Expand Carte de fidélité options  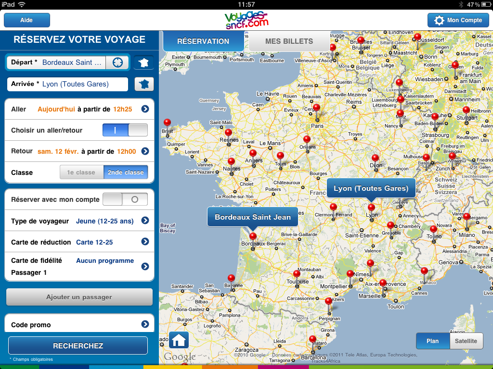(x=145, y=266)
